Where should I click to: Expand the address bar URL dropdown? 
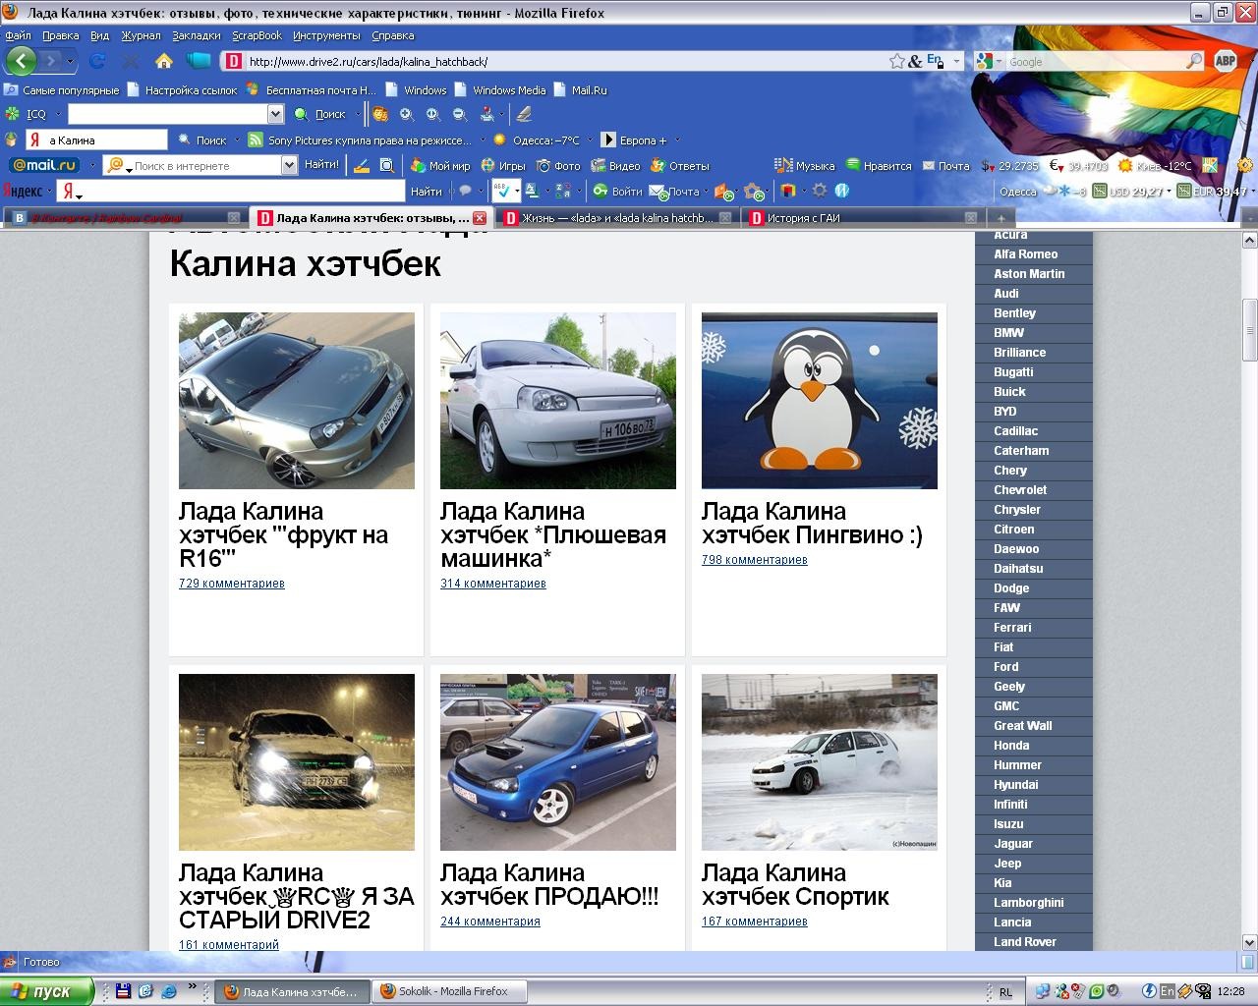(956, 61)
